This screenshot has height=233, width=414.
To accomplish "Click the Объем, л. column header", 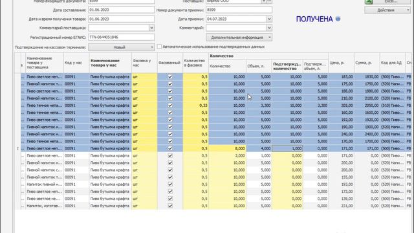I will (259, 66).
